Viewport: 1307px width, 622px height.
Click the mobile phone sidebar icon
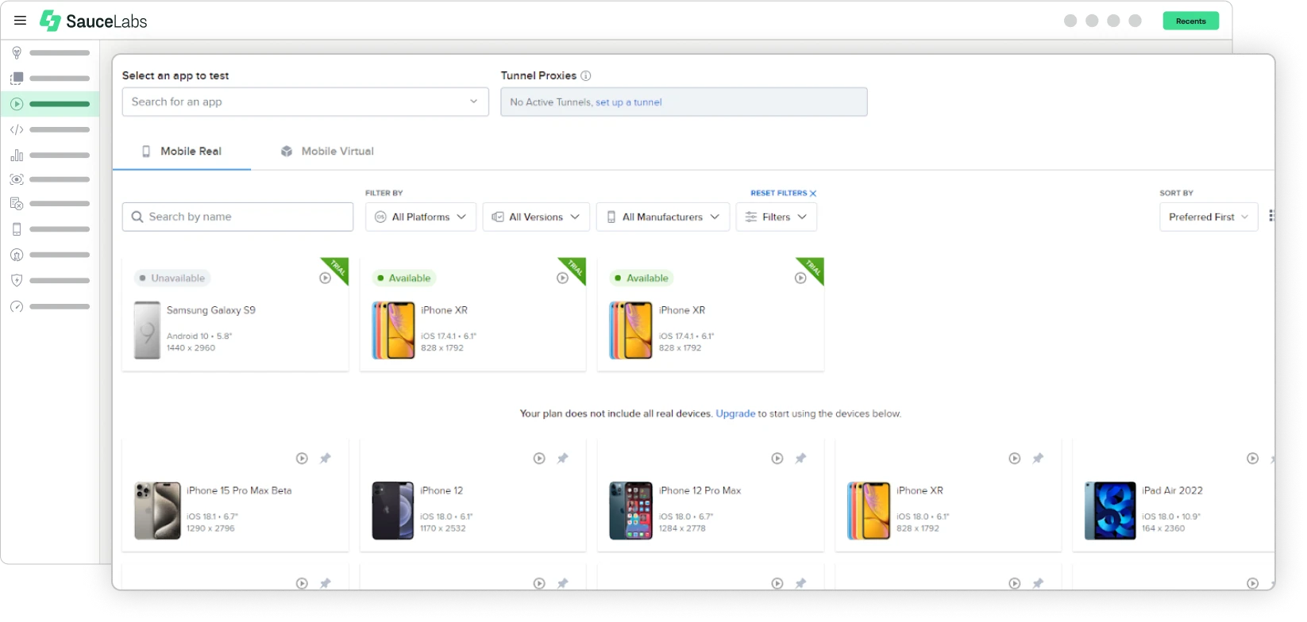point(17,229)
